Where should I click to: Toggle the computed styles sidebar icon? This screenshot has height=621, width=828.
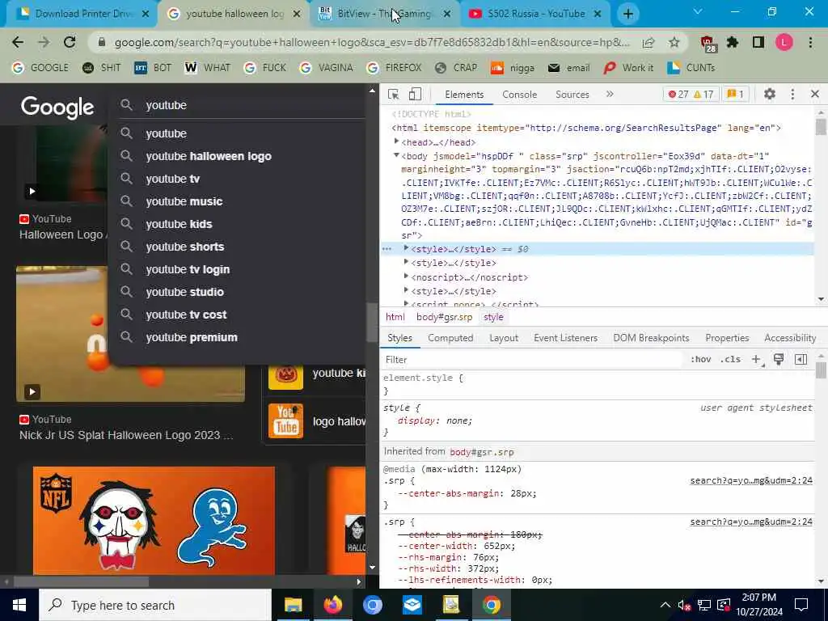(x=801, y=360)
